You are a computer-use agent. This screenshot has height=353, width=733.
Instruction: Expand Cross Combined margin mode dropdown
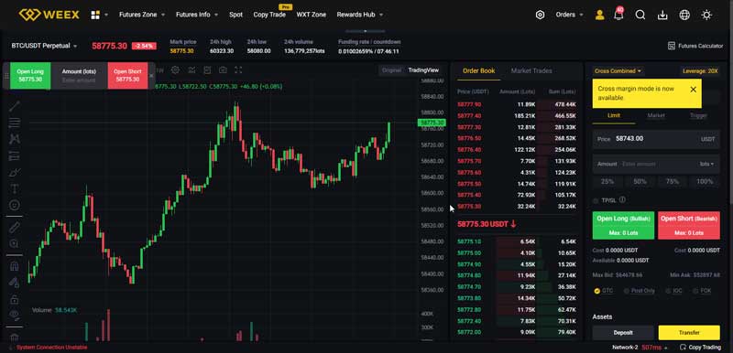point(618,71)
